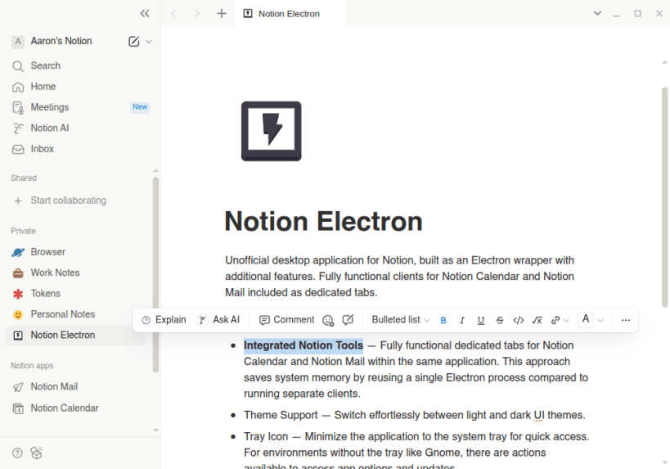Click the highlighted Integrated Notion Tools text
The image size is (670, 469).
[304, 345]
